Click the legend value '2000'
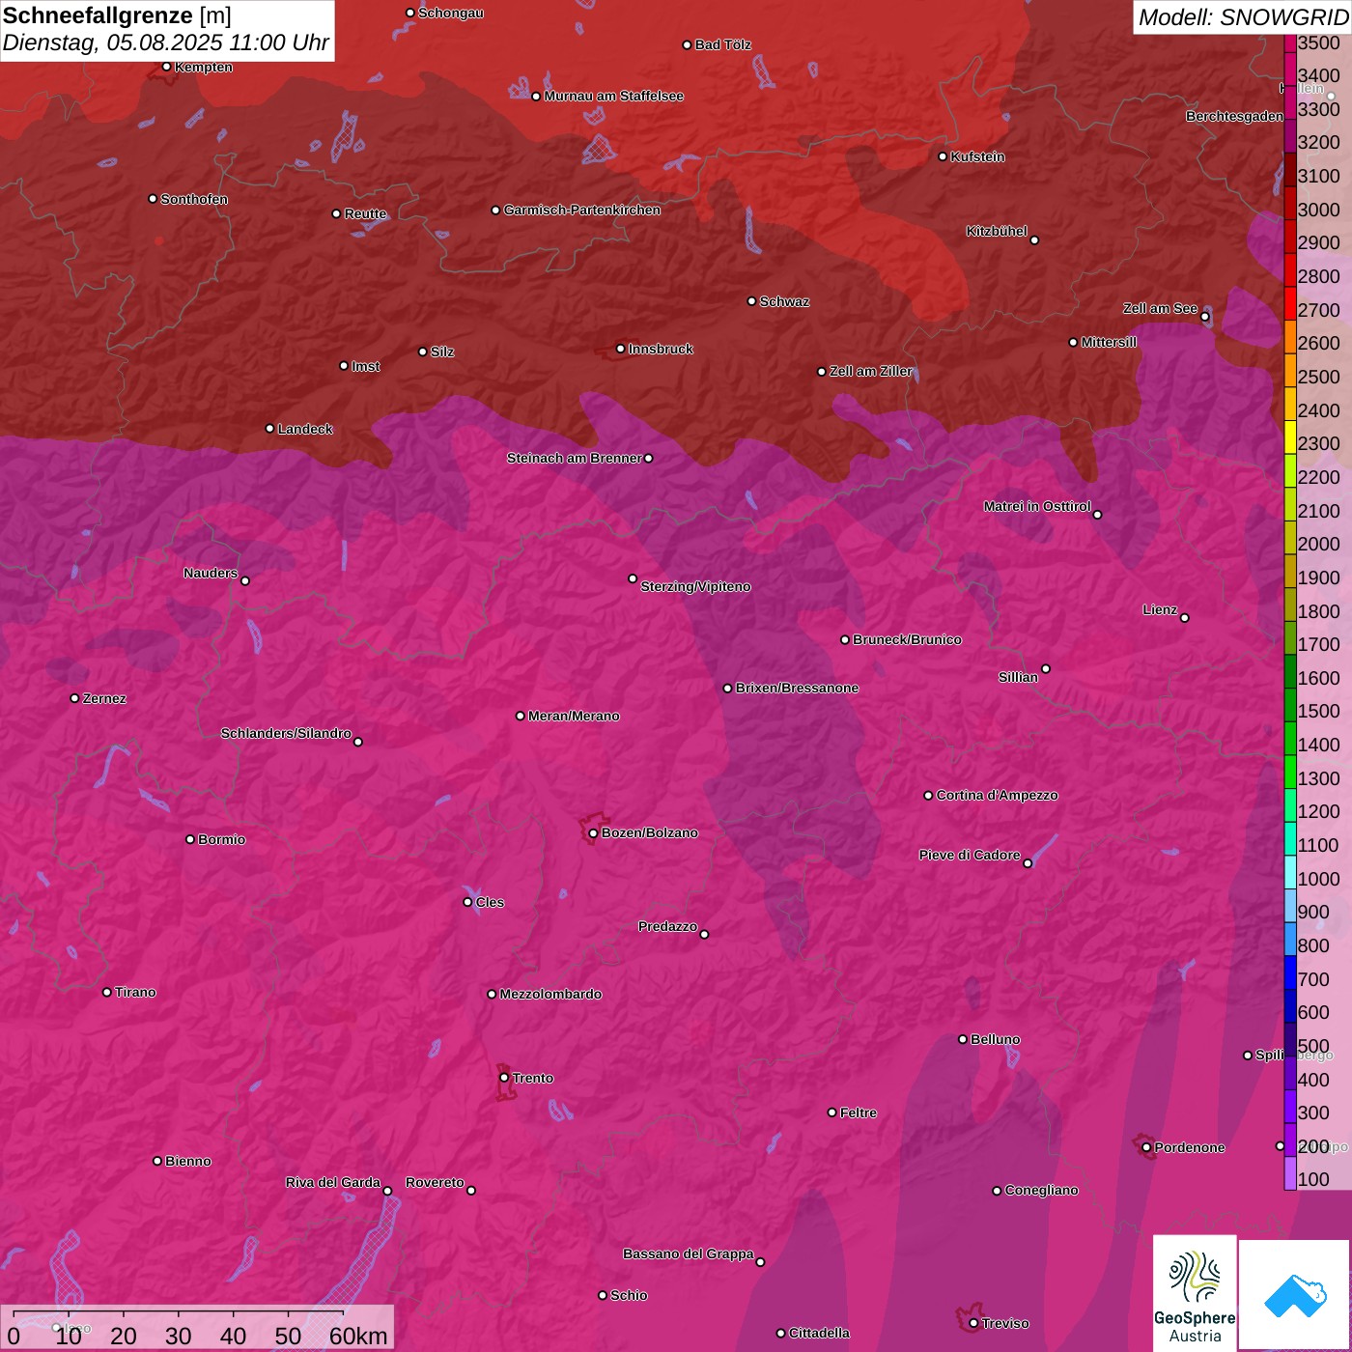This screenshot has width=1352, height=1352. coord(1319,544)
